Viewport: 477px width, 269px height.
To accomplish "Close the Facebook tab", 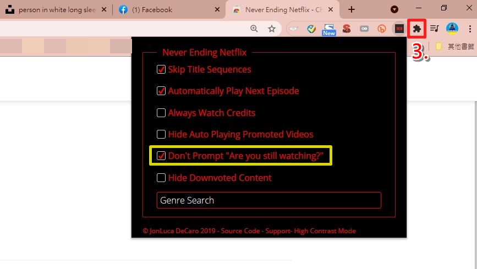I will 217,10.
